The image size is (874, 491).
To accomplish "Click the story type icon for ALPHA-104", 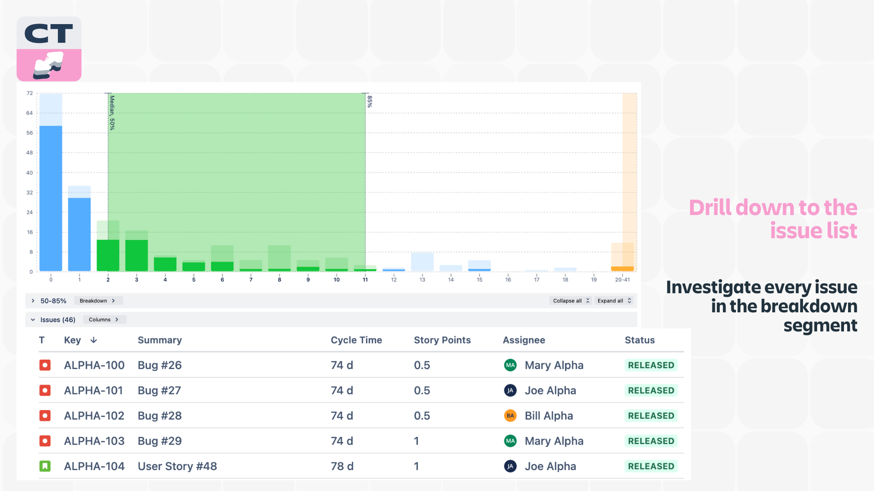I will 45,466.
